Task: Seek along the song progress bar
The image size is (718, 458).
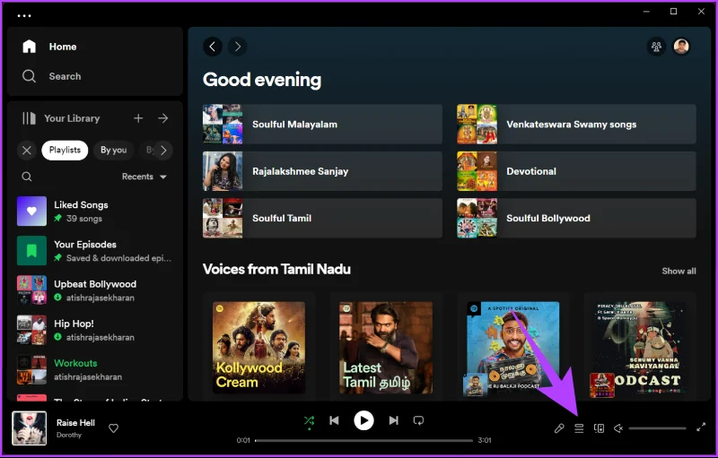Action: click(364, 441)
